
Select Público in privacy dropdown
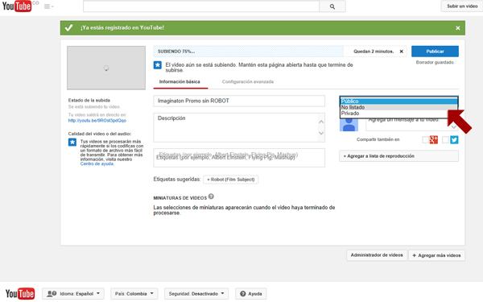(x=399, y=101)
